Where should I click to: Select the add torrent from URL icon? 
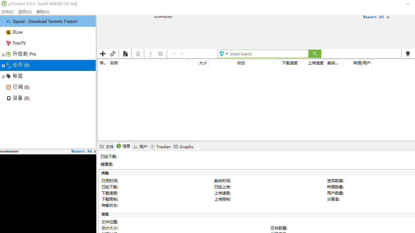113,54
